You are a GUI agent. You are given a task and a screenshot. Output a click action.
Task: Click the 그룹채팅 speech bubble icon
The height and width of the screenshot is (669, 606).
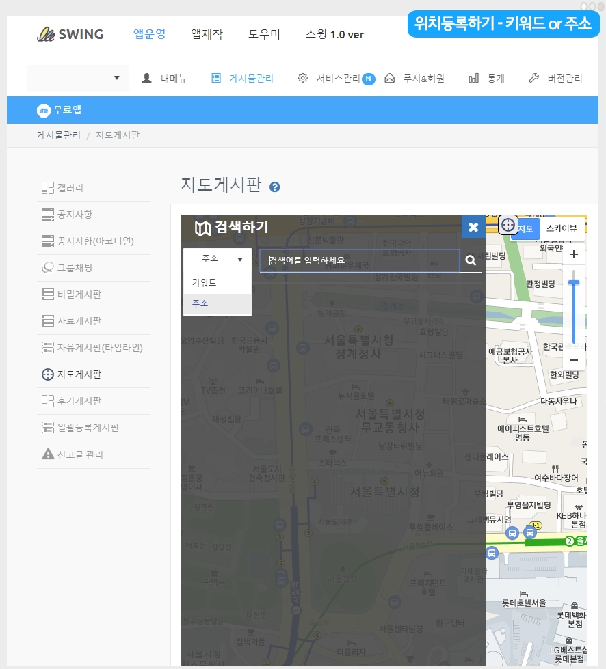pyautogui.click(x=47, y=267)
